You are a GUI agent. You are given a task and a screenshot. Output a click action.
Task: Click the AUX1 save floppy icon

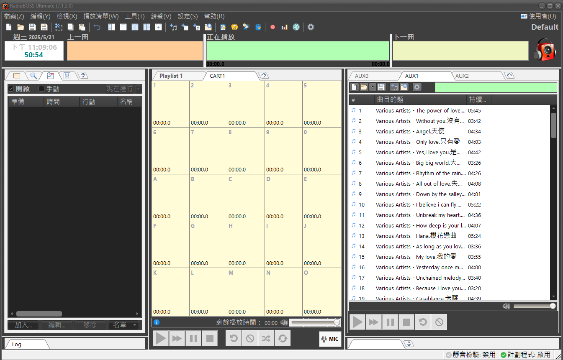(x=381, y=87)
